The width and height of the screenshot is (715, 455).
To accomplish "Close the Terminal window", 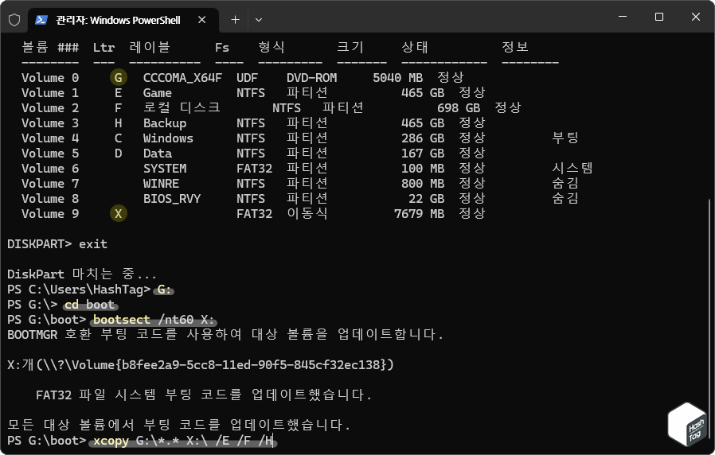I will click(695, 17).
